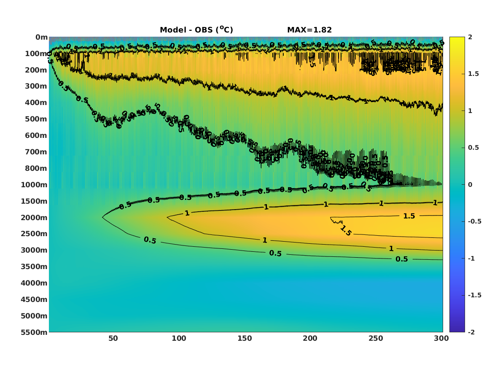The height and width of the screenshot is (369, 492).
Task: Click the "MAX=1.82" annotation text
Action: [x=309, y=30]
